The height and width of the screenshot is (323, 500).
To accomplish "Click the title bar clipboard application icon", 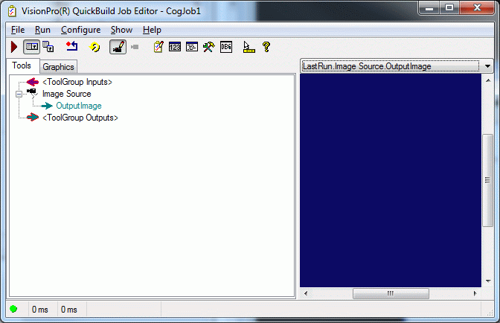I will pos(13,11).
